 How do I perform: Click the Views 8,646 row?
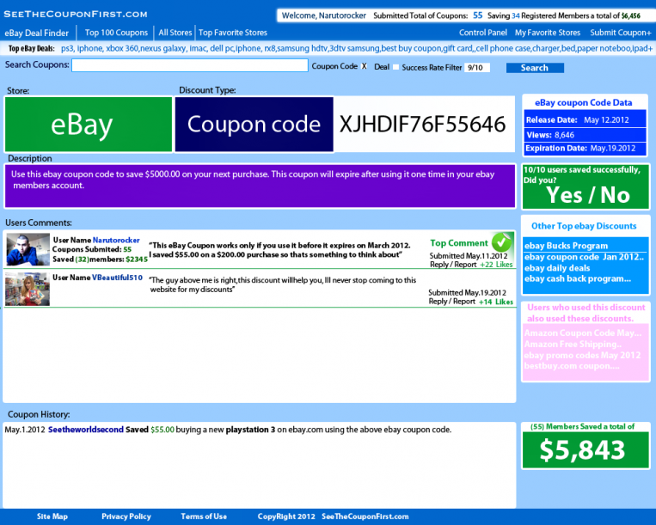pos(585,135)
